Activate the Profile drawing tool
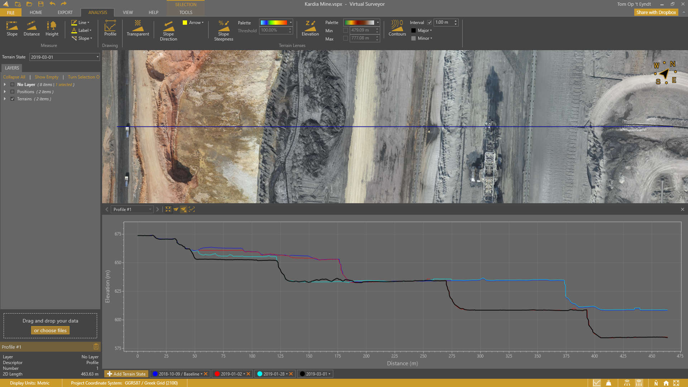This screenshot has height=387, width=688. 110,29
